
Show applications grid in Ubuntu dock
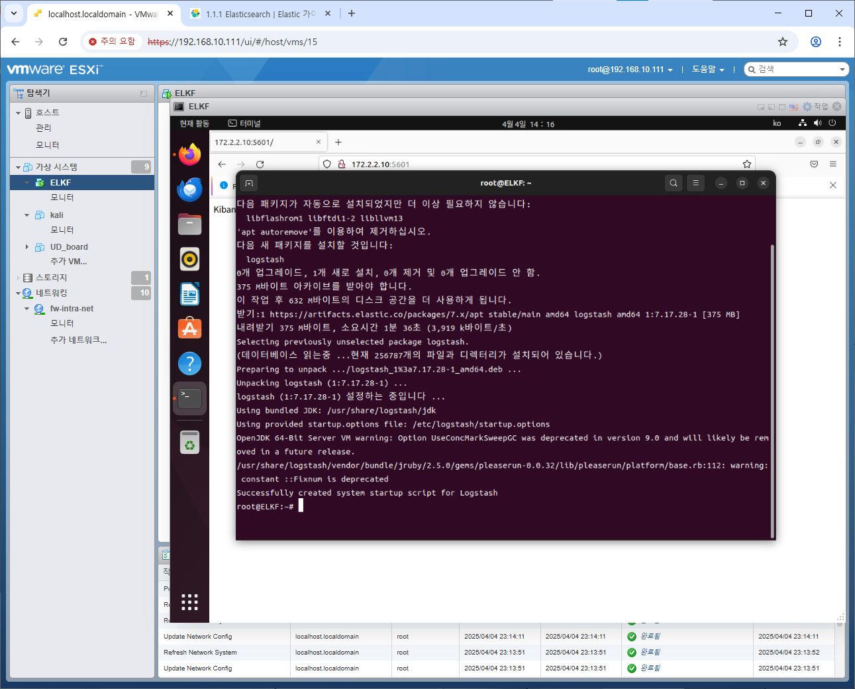point(189,602)
